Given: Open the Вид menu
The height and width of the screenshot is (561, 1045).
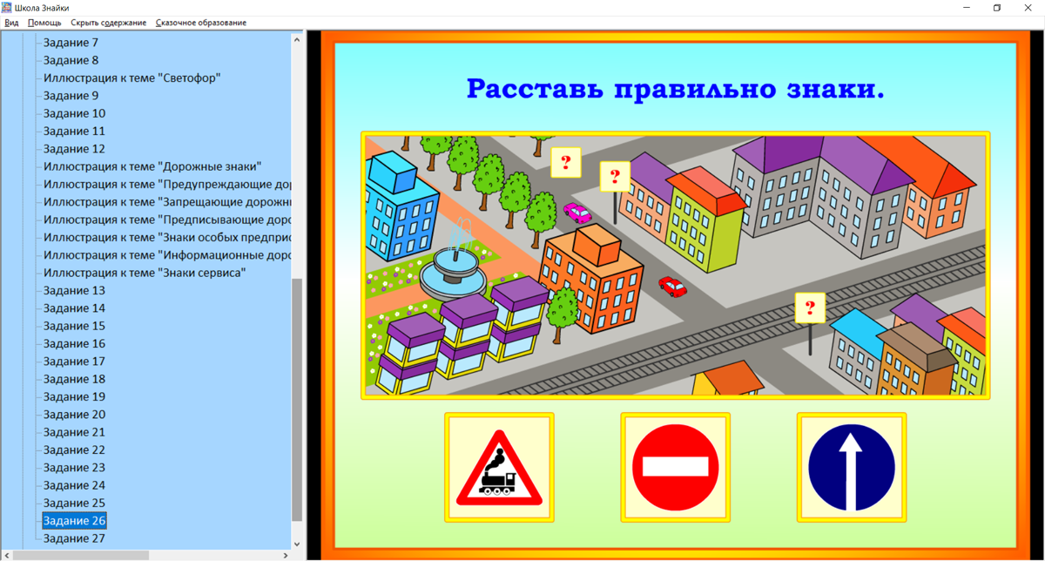Looking at the screenshot, I should click(10, 23).
